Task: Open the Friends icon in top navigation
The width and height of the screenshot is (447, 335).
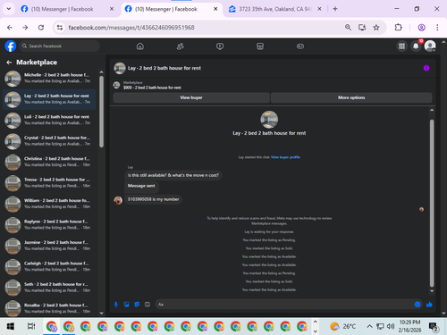Action: 180,46
